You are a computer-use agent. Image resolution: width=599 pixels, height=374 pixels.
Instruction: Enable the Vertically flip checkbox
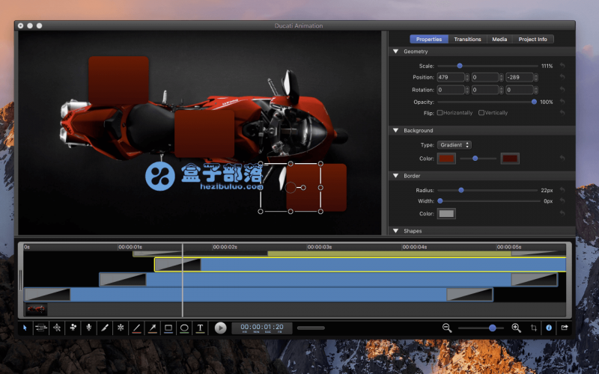click(x=481, y=113)
